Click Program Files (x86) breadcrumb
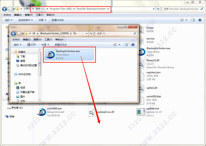 click(x=60, y=9)
